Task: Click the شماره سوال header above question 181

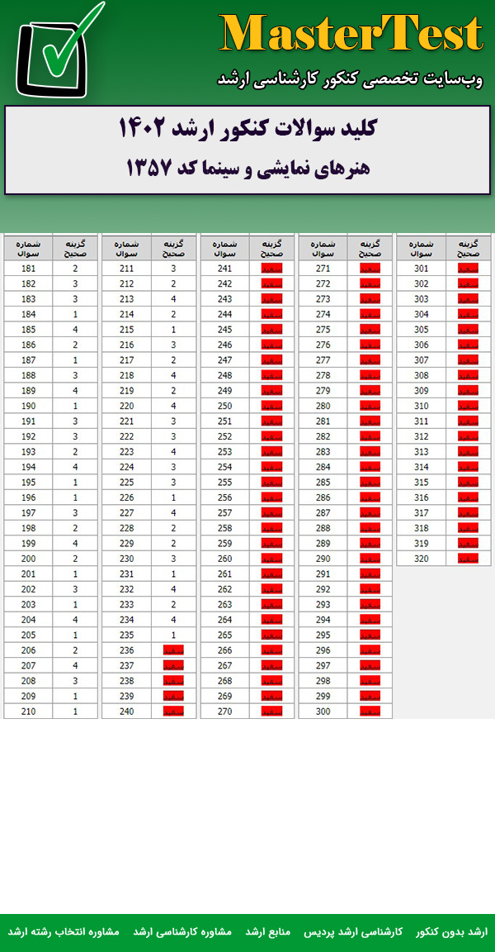Action: 28,249
